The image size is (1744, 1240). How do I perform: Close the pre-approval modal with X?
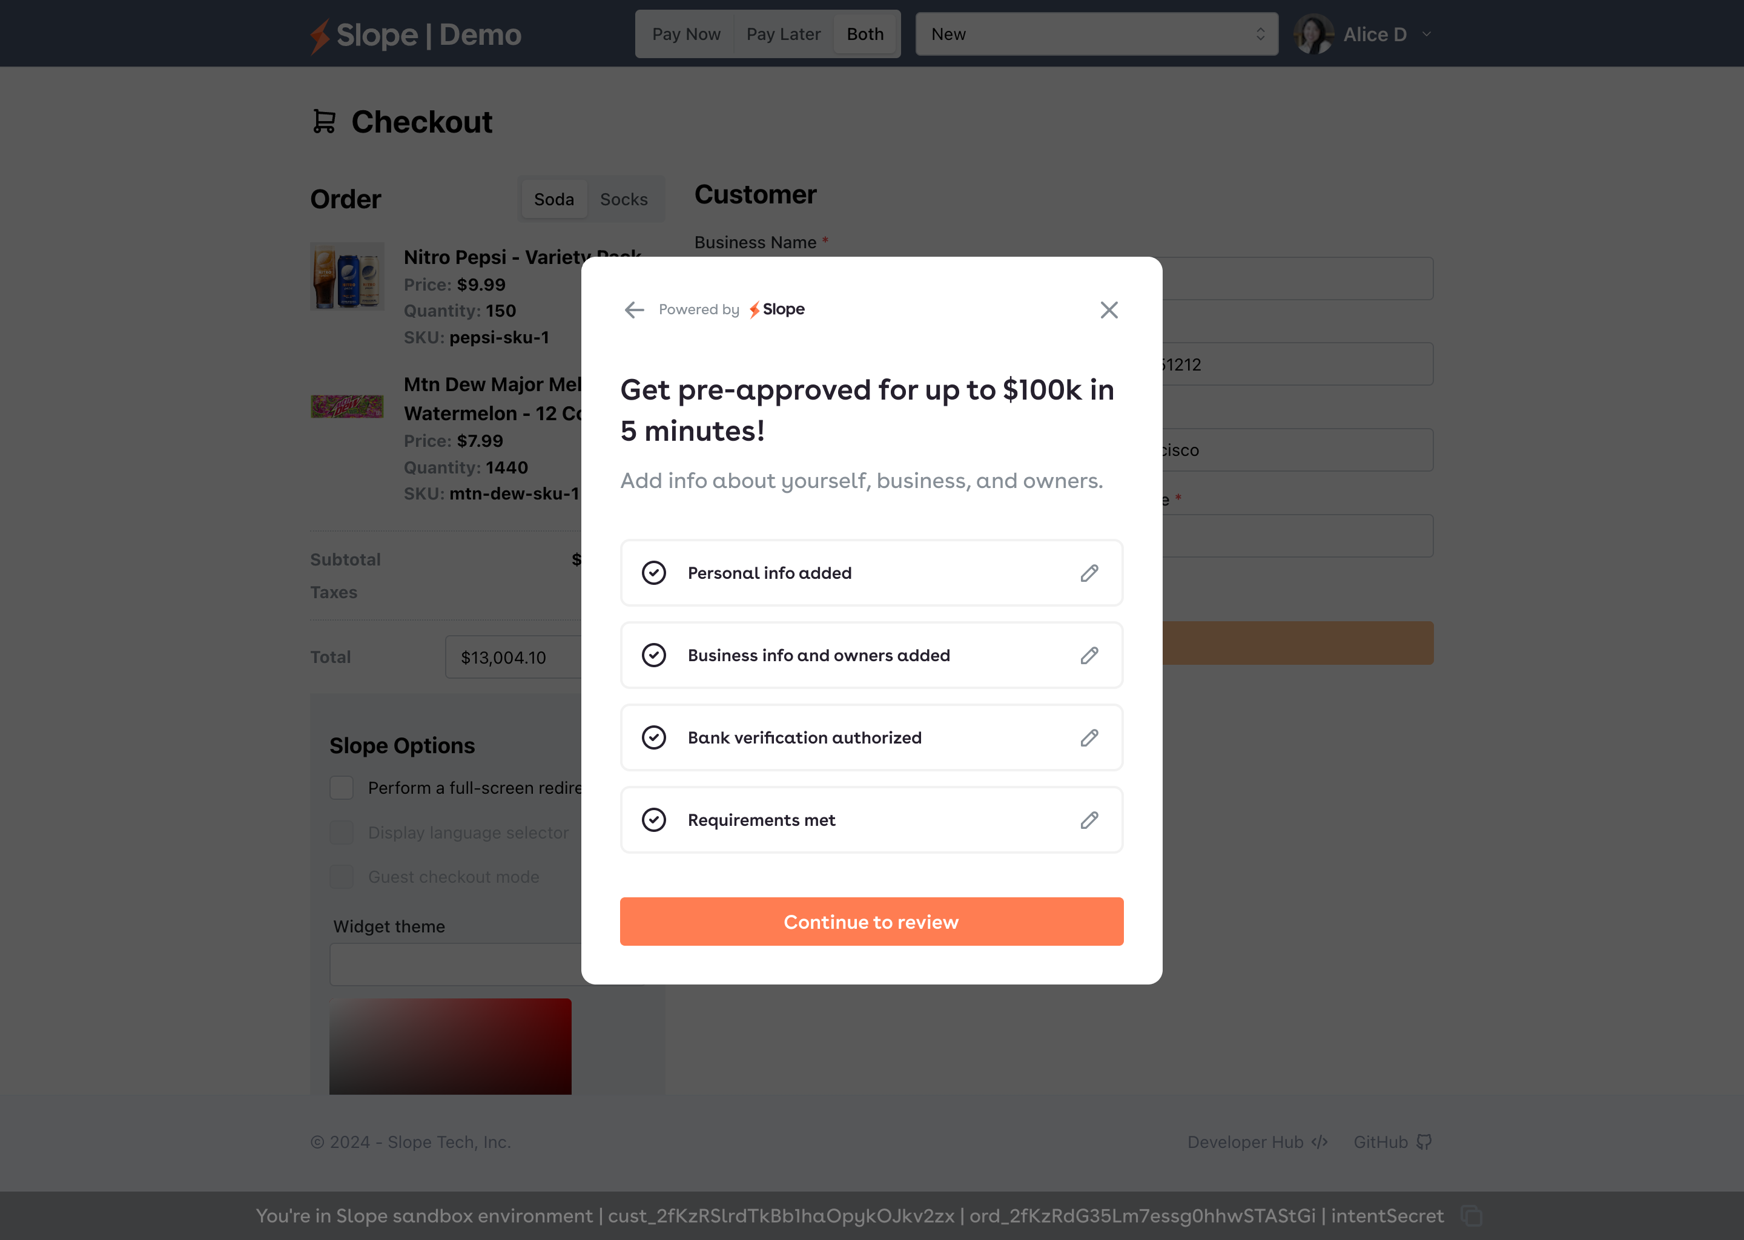[x=1109, y=309]
